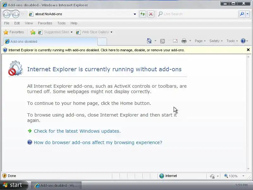Open the search provider options dropdown

tap(248, 14)
